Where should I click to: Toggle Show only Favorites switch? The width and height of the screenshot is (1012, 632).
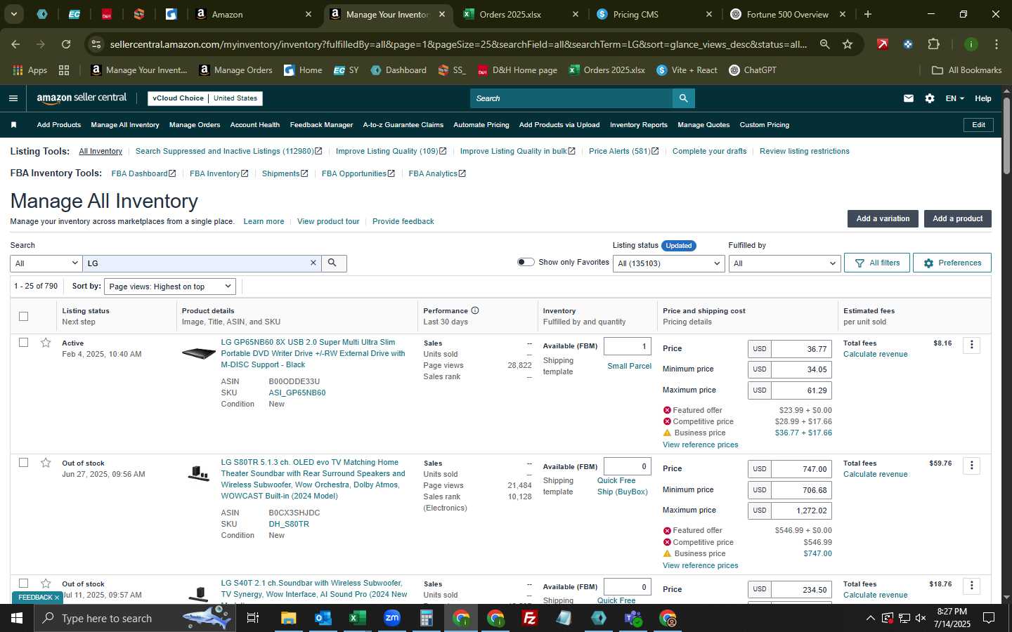tap(526, 262)
